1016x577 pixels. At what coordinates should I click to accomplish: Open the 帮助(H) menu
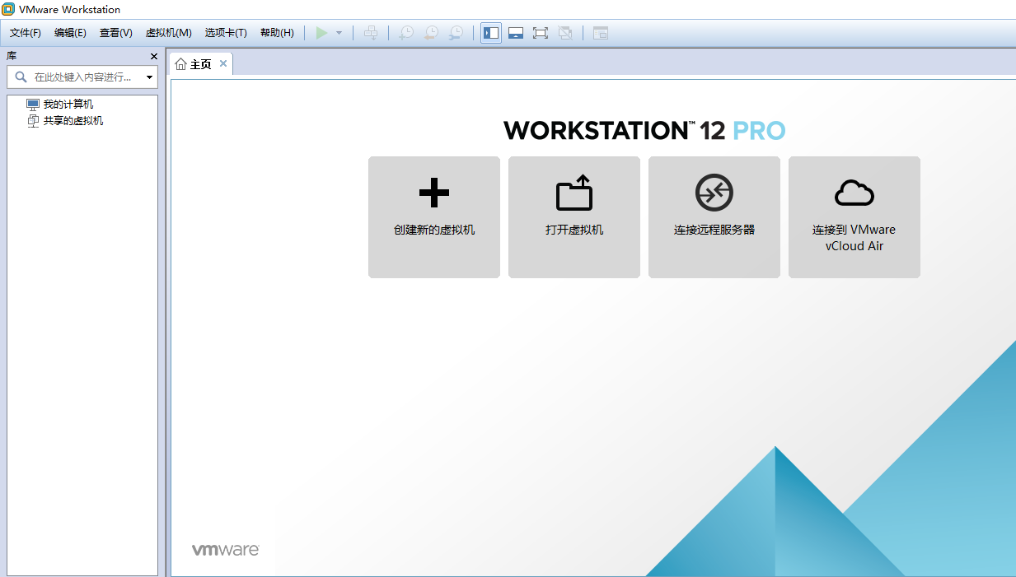coord(277,33)
